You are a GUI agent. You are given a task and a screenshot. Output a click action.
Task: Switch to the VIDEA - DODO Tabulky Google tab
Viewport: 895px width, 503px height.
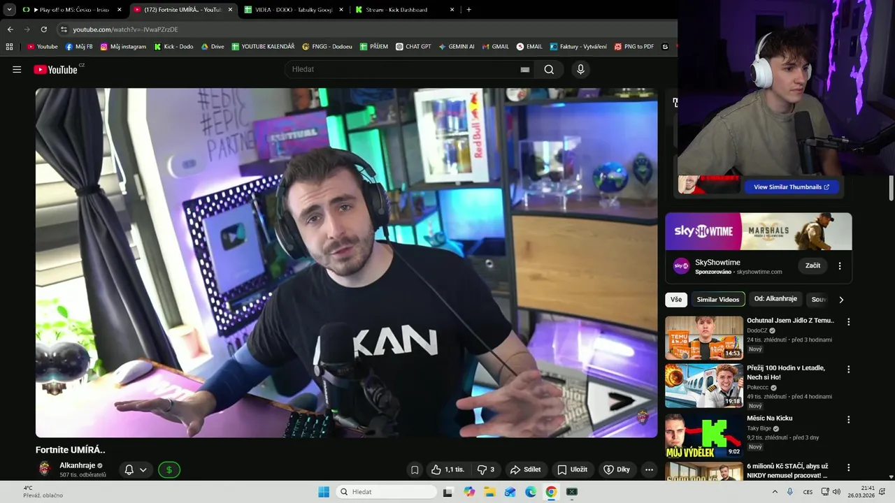point(294,10)
